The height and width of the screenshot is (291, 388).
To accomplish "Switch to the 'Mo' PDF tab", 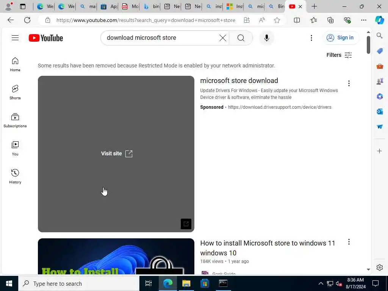I will (130, 6).
